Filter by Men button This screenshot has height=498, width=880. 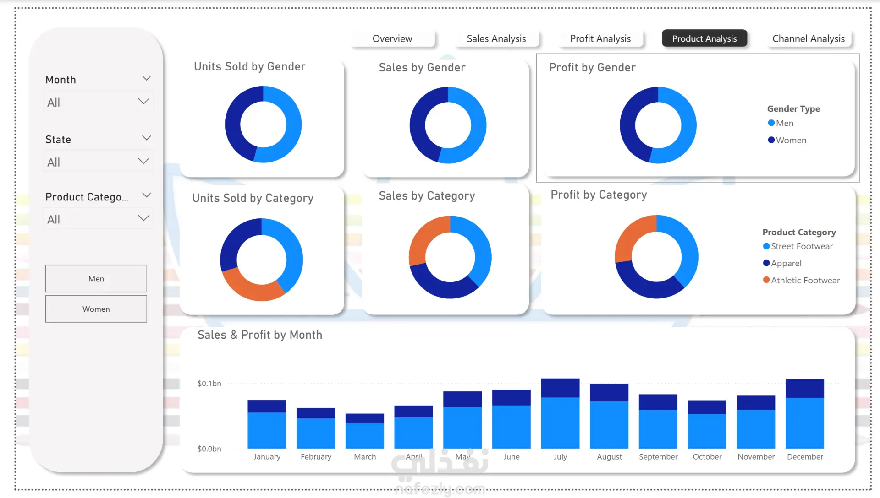click(x=96, y=279)
